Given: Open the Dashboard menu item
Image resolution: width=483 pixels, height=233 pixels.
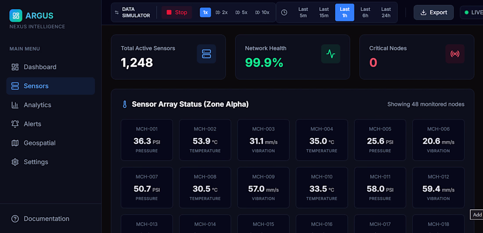Looking at the screenshot, I should click(x=50, y=67).
